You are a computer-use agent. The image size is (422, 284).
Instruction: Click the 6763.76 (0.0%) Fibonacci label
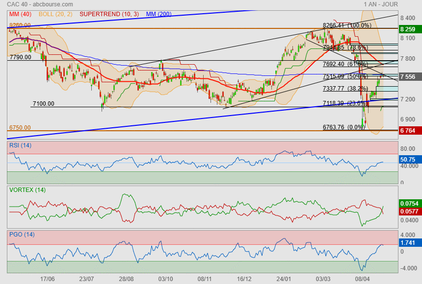(x=343, y=127)
